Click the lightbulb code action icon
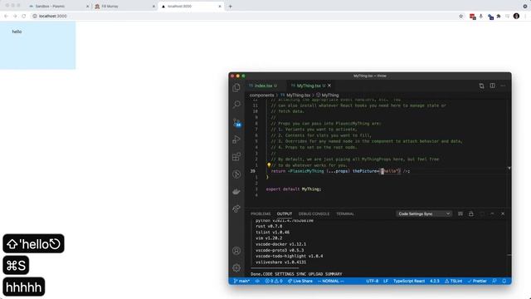The width and height of the screenshot is (531, 299). click(x=269, y=165)
